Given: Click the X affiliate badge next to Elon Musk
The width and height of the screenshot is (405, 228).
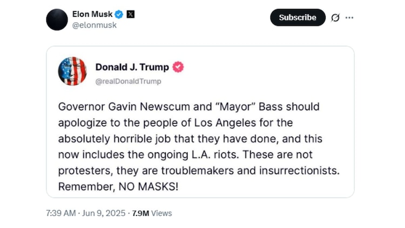Looking at the screenshot, I should pyautogui.click(x=130, y=15).
